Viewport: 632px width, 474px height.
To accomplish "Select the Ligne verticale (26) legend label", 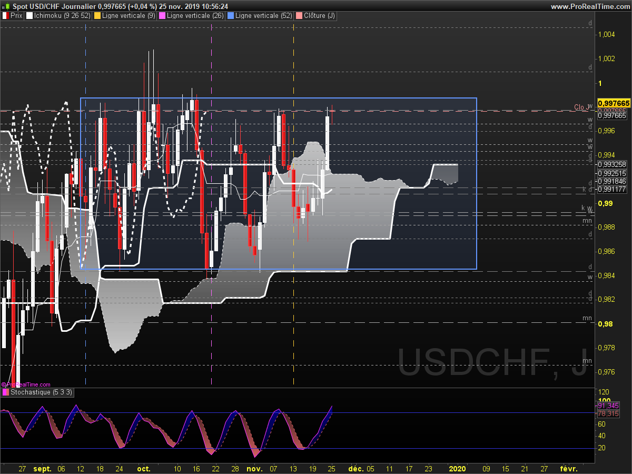I will click(x=195, y=16).
